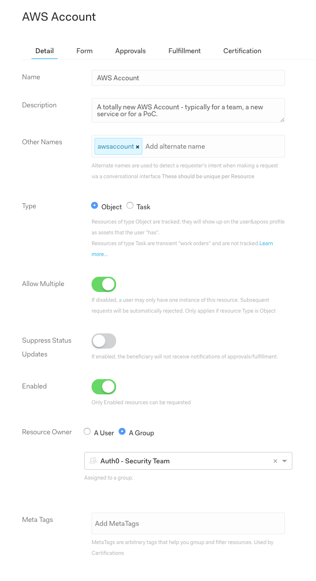This screenshot has width=316, height=581.
Task: Click the "Learn more..." link
Action: [x=266, y=243]
